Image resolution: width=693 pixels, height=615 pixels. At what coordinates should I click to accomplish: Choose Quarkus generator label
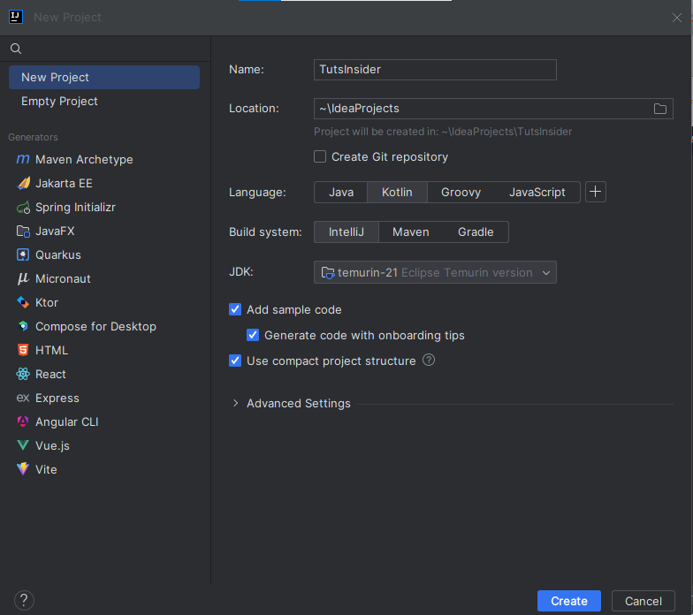[x=58, y=254]
